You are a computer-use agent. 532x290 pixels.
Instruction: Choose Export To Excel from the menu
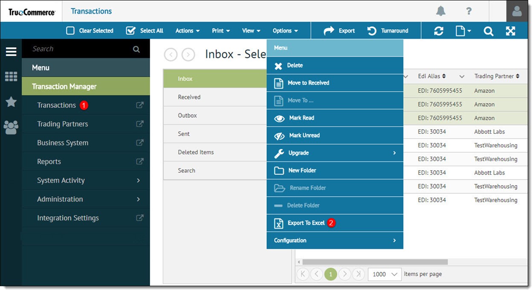click(x=306, y=223)
